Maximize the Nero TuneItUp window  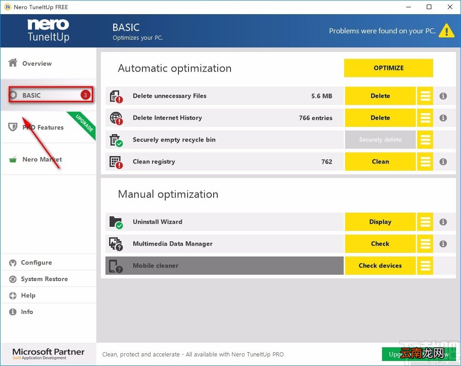429,7
